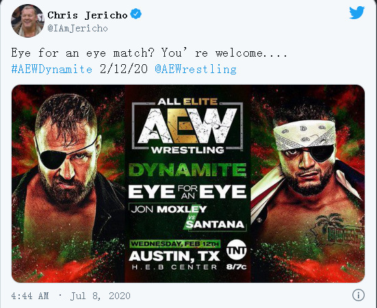Click Jon Moxley's eye-patch photo
Screen dimensions: 377x308
point(68,184)
